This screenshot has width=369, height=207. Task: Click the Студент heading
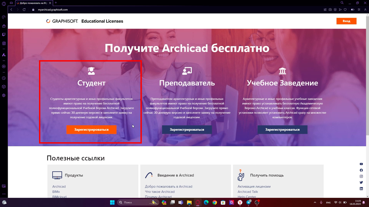tap(91, 83)
